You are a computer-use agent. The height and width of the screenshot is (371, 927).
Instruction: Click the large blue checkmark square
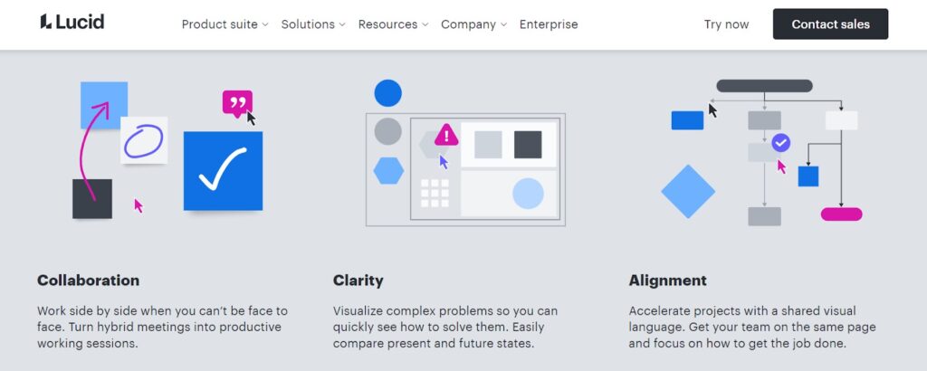223,171
